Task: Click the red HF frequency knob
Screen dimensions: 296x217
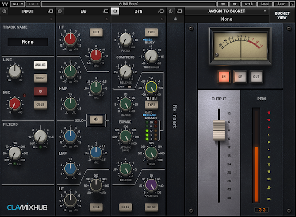Action: pyautogui.click(x=96, y=55)
